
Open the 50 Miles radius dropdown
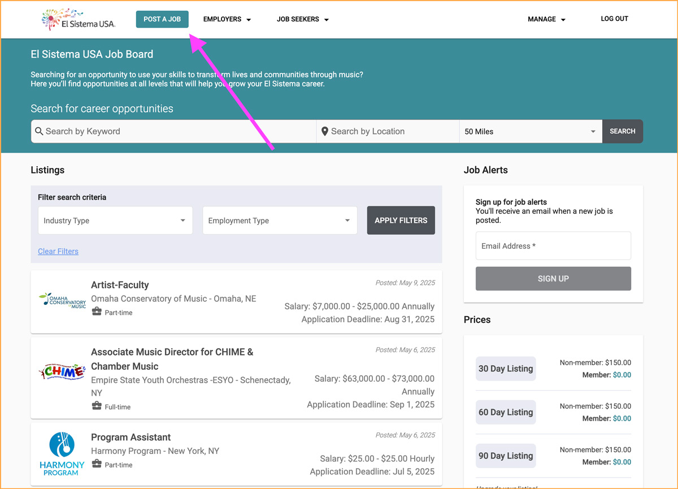tap(531, 131)
